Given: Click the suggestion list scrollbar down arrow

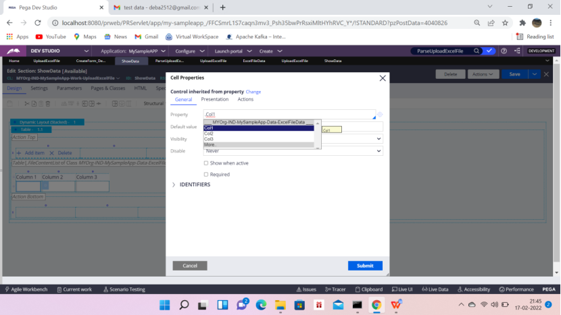Looking at the screenshot, I should [318, 147].
